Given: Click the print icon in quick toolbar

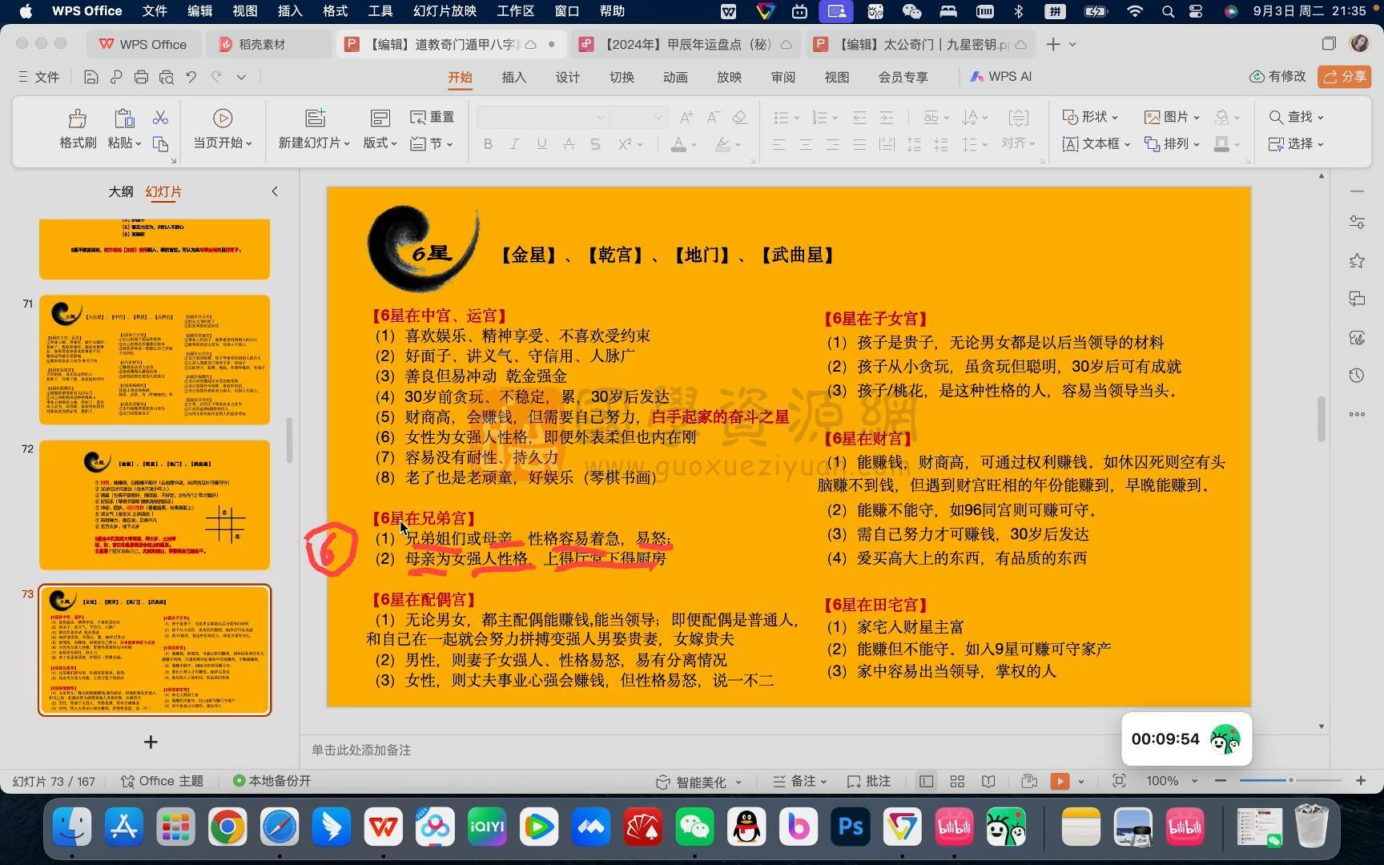Looking at the screenshot, I should [x=141, y=77].
